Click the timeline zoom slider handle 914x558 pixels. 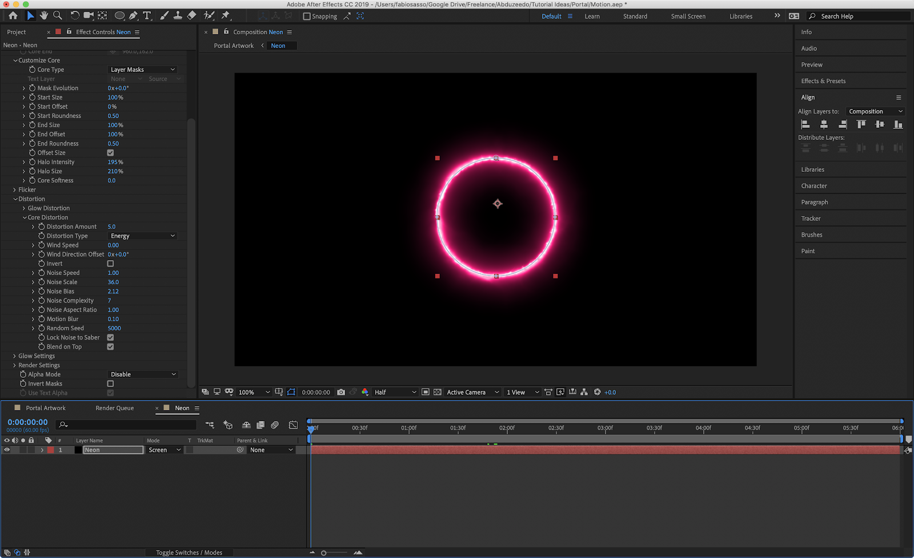click(324, 553)
